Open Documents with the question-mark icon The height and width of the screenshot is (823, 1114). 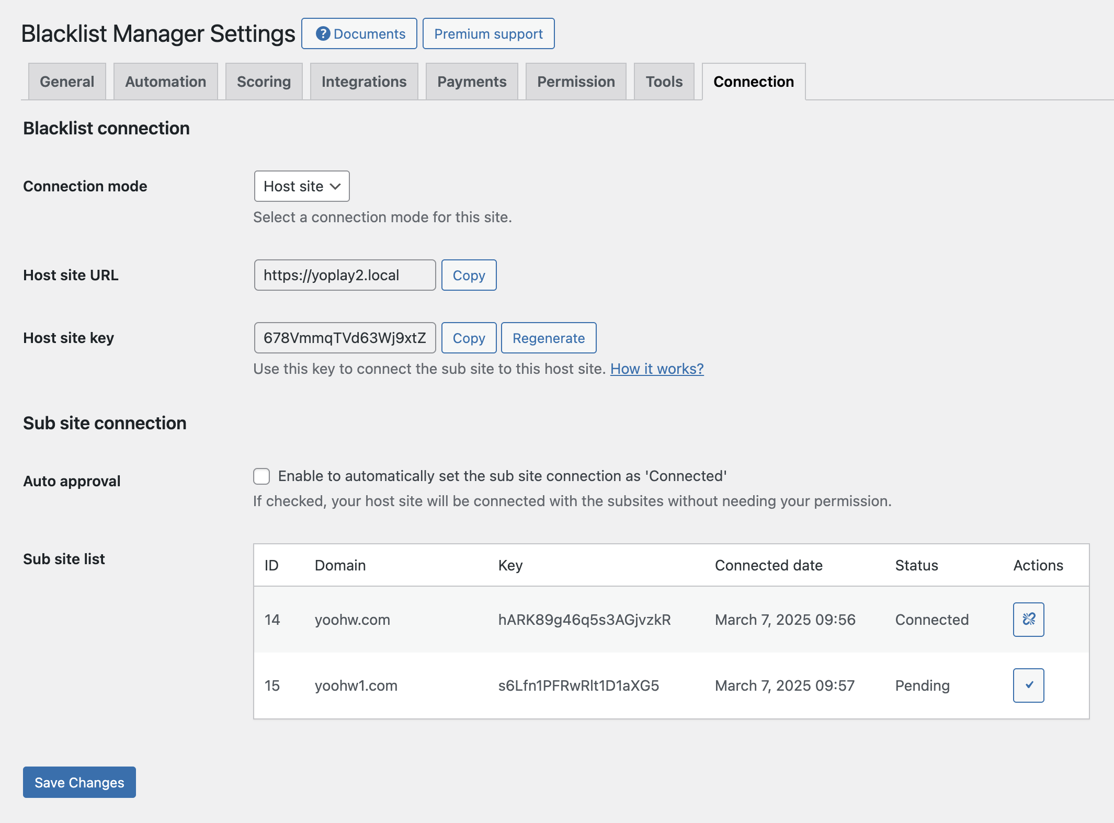point(359,33)
